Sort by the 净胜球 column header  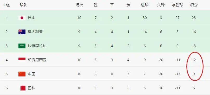[x=178, y=5]
